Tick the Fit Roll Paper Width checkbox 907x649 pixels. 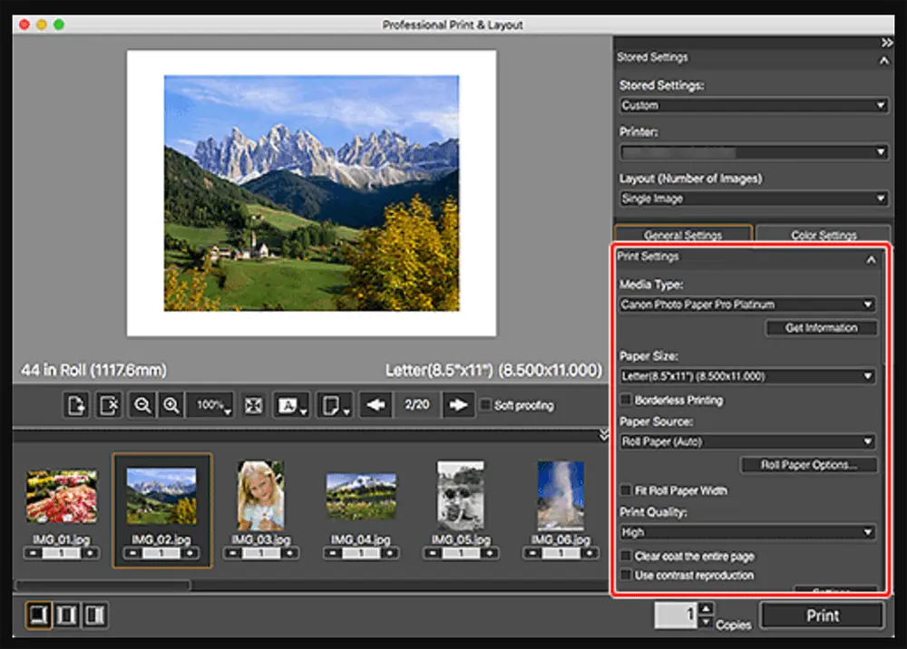(625, 490)
